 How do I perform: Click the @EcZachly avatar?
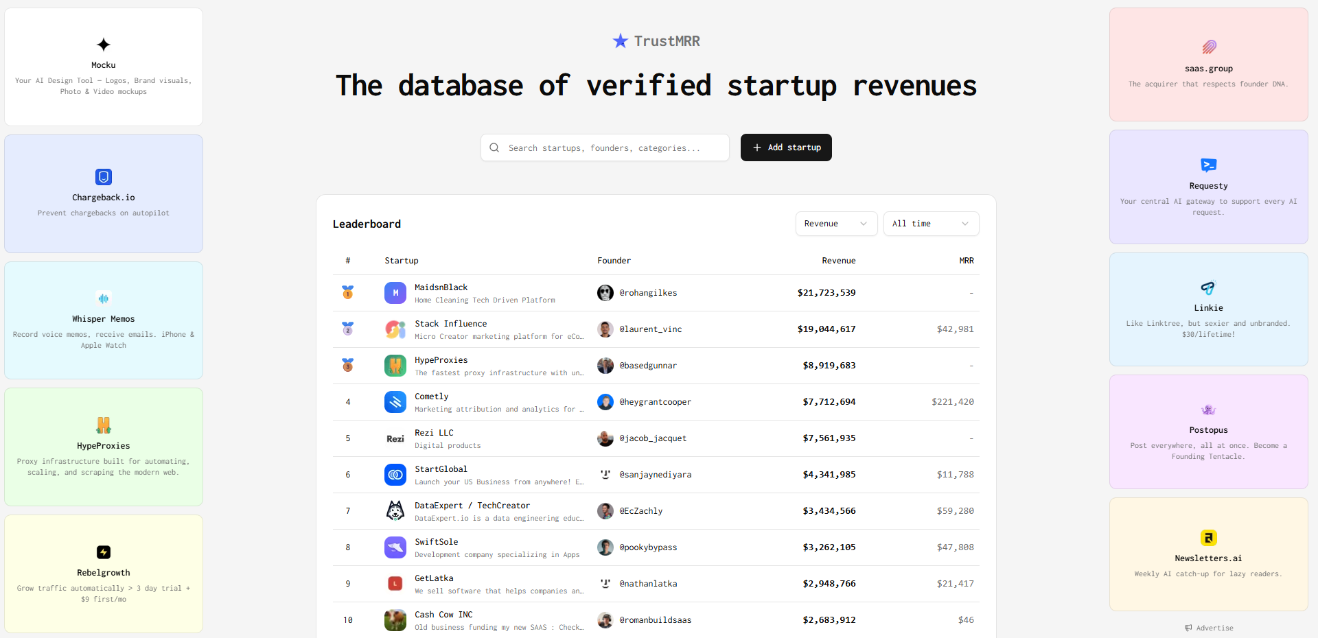point(605,511)
